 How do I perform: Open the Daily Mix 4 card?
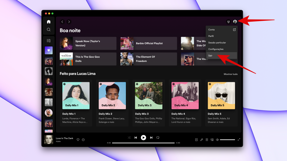(185, 103)
